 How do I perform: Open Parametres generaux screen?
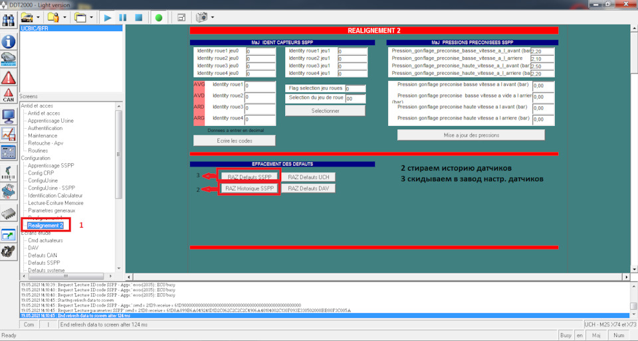pos(52,210)
